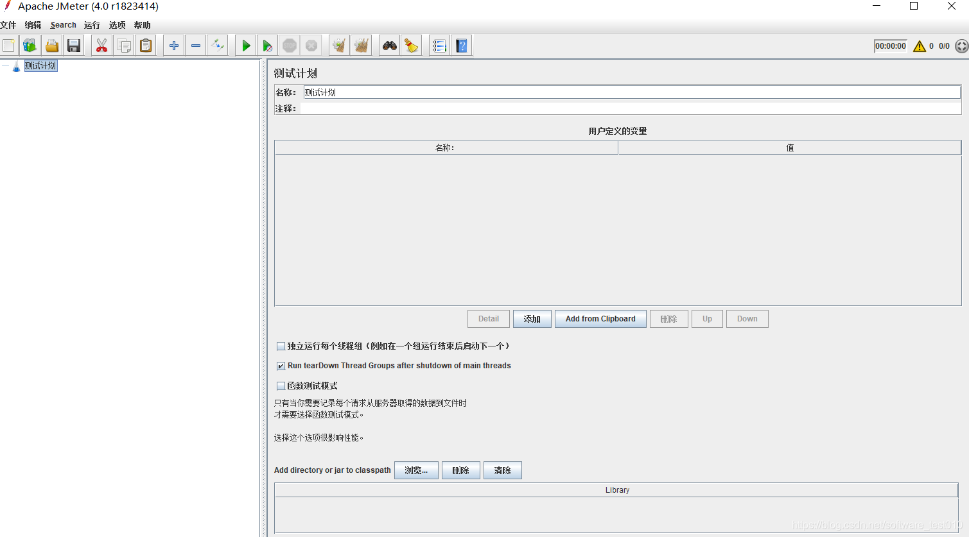Image resolution: width=969 pixels, height=537 pixels.
Task: Reset search with the brush icon
Action: pyautogui.click(x=412, y=46)
